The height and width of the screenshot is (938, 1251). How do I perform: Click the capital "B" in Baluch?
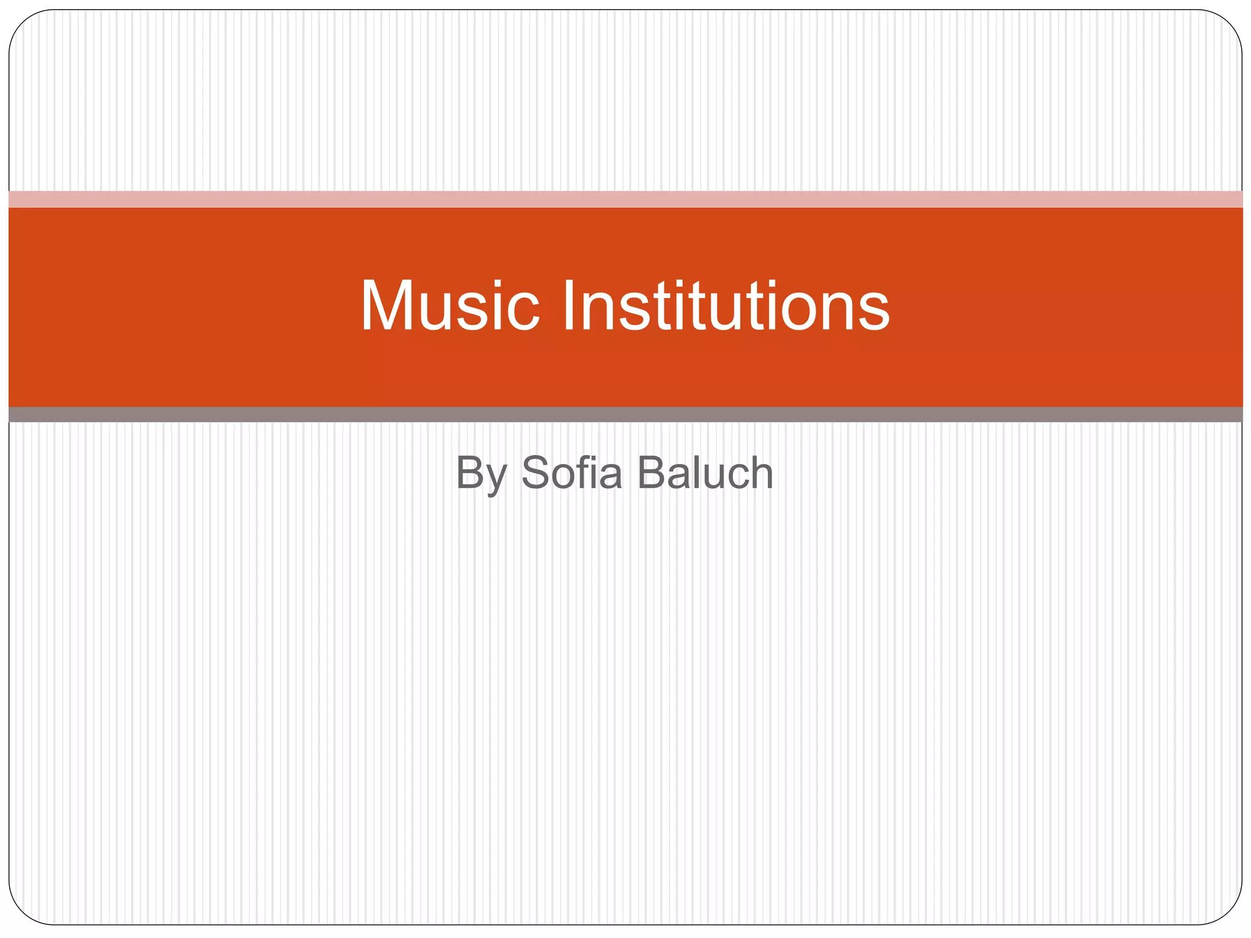(x=652, y=473)
